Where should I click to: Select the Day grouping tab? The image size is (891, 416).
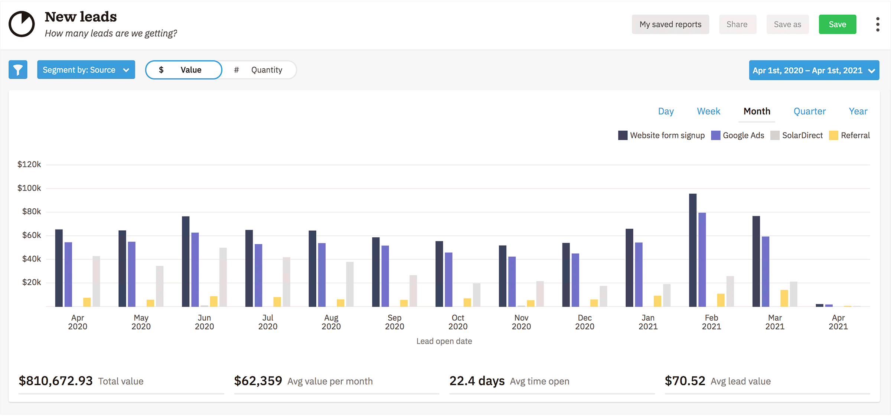(x=666, y=111)
